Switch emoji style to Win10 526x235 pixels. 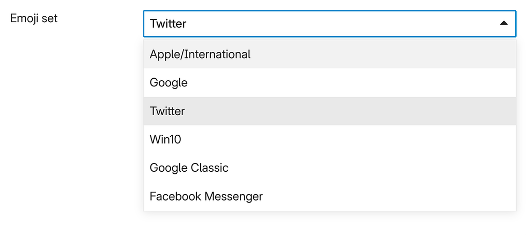165,139
